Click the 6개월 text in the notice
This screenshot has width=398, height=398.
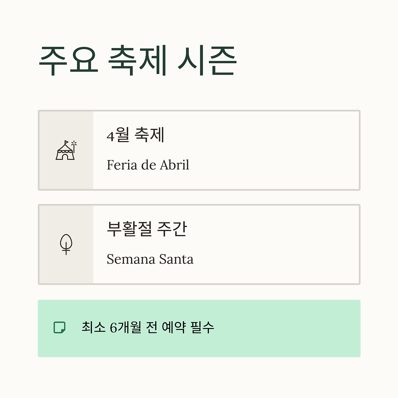tap(125, 327)
